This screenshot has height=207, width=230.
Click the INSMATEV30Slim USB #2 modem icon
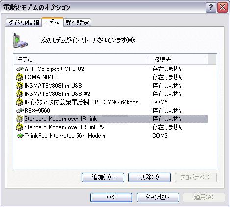(x=20, y=94)
